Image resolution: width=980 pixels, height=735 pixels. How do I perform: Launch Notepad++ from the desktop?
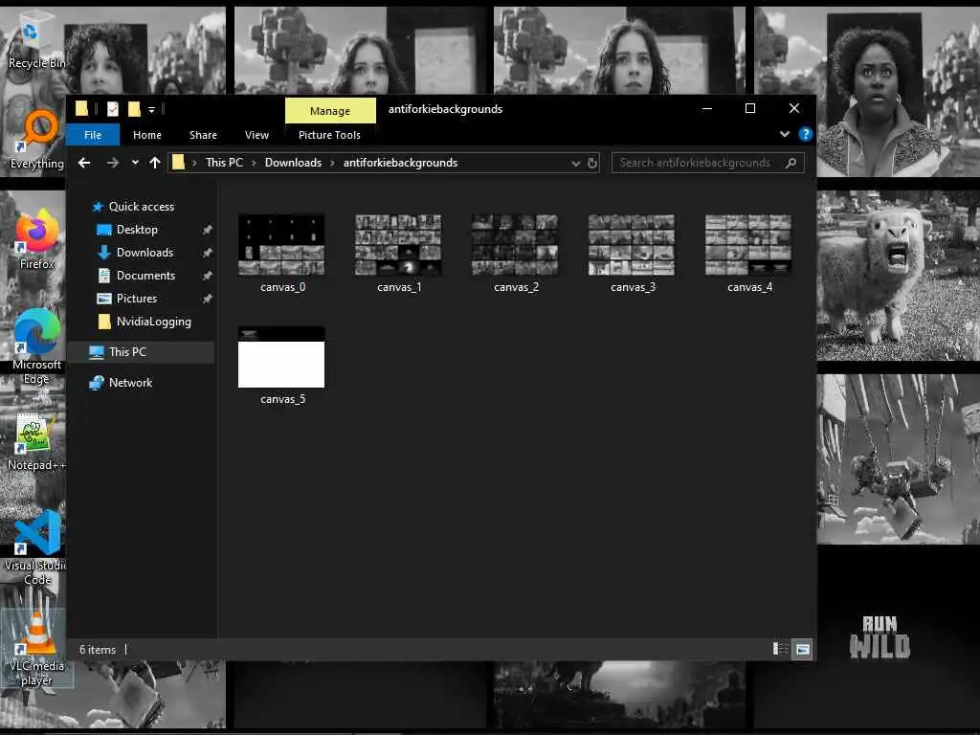coord(36,442)
